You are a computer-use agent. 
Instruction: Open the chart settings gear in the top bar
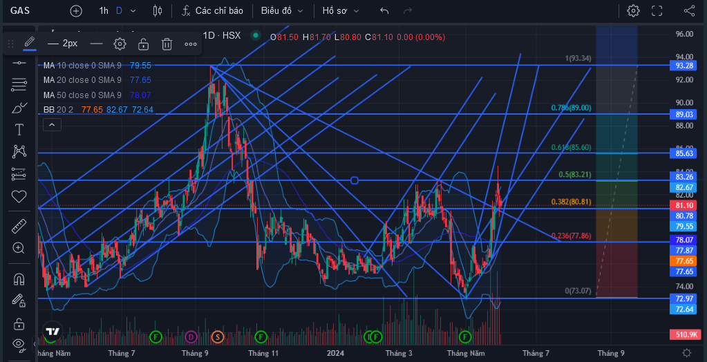633,11
